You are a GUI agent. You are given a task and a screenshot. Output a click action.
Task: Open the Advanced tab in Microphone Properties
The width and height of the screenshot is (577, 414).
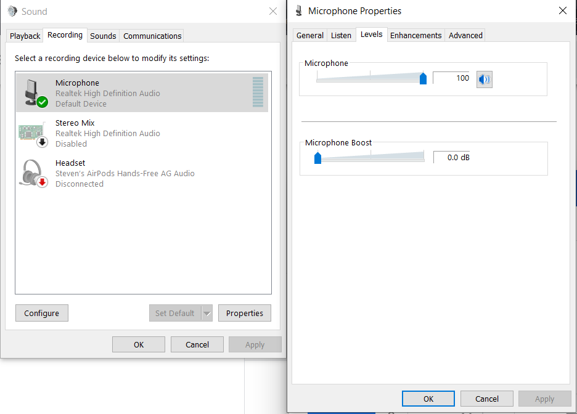coord(465,35)
